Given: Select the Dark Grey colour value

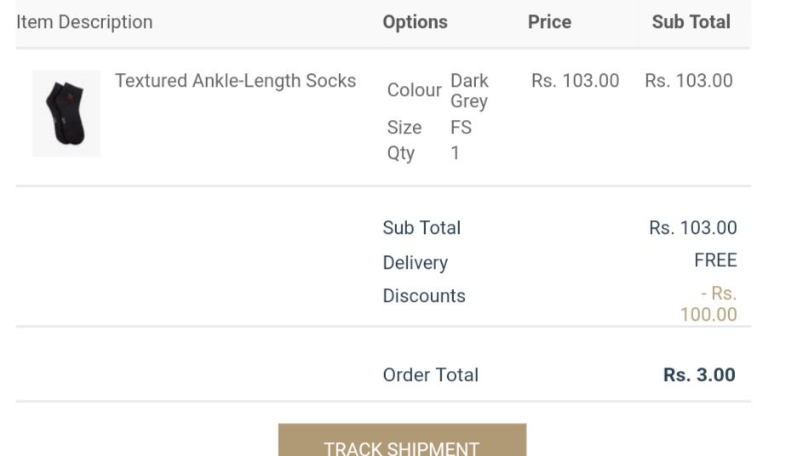Looking at the screenshot, I should [x=469, y=90].
